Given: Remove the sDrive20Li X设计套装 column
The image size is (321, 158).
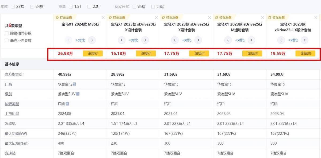Looking at the screenshot, I should point(156,18).
